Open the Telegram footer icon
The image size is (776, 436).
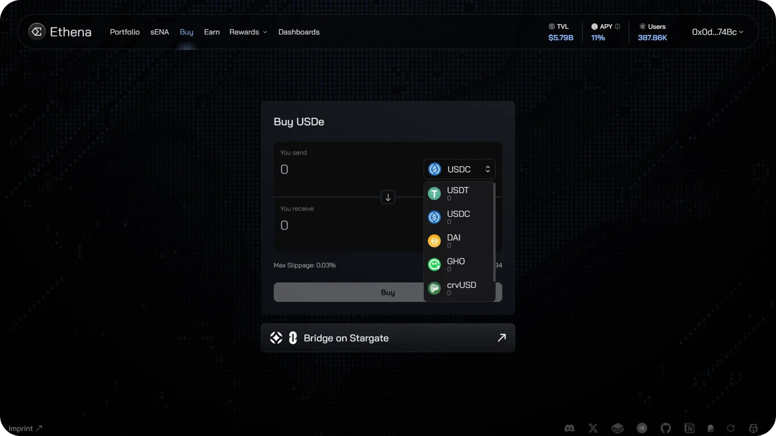642,428
